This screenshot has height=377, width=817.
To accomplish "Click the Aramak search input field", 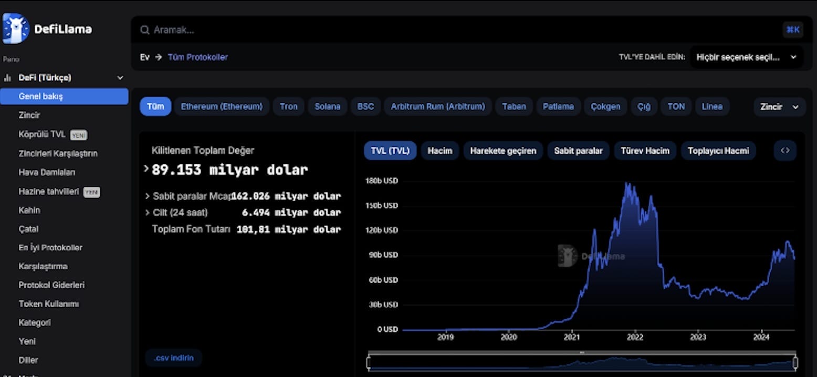I will pyautogui.click(x=368, y=30).
